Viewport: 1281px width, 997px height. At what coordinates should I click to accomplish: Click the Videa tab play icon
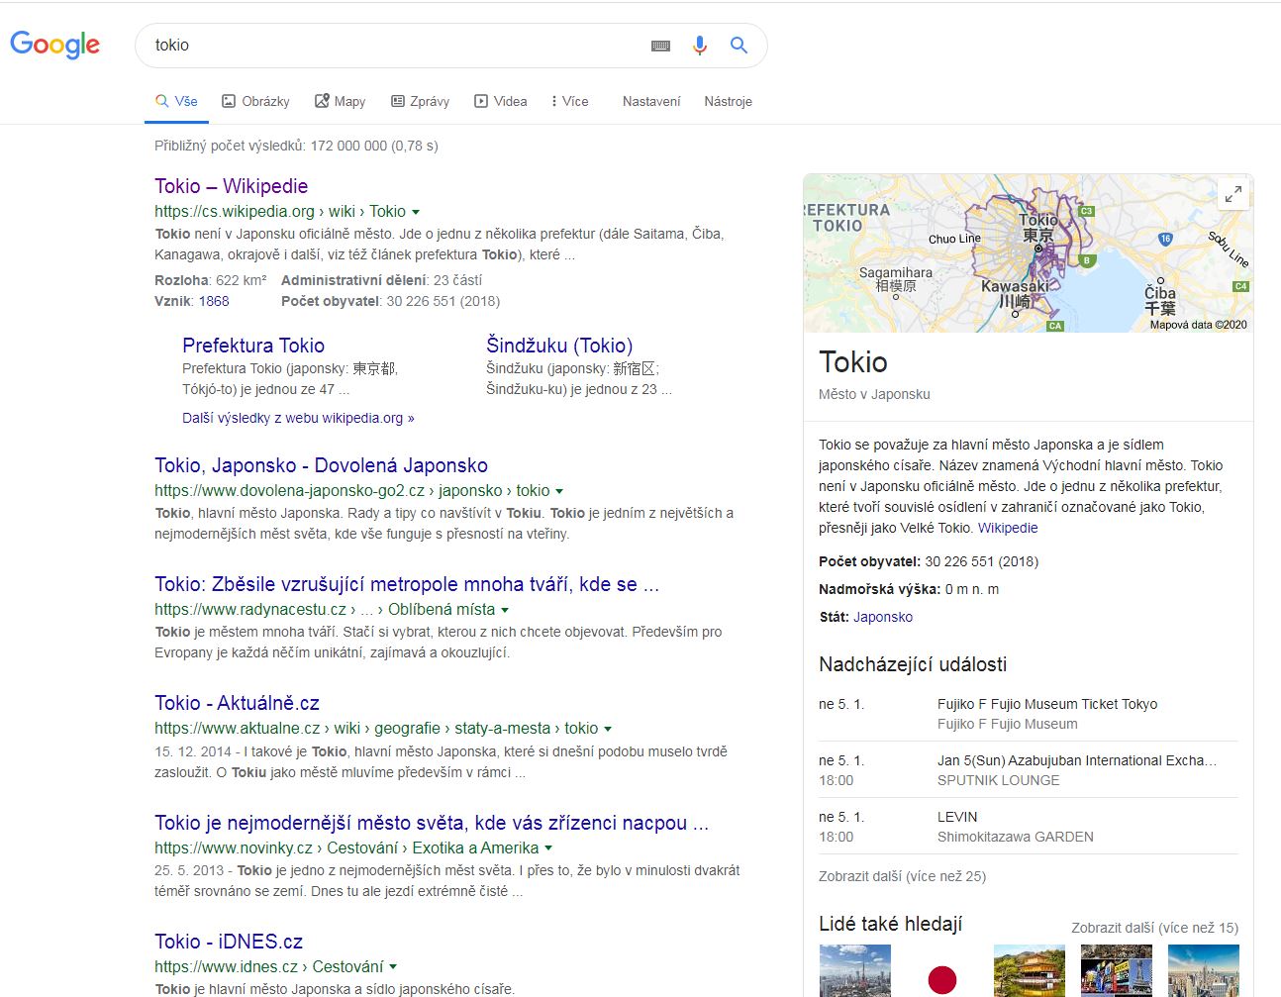(481, 101)
